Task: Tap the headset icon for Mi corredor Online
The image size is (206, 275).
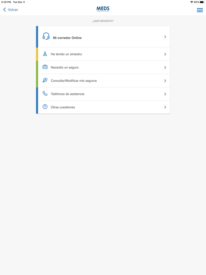Action: [x=46, y=36]
